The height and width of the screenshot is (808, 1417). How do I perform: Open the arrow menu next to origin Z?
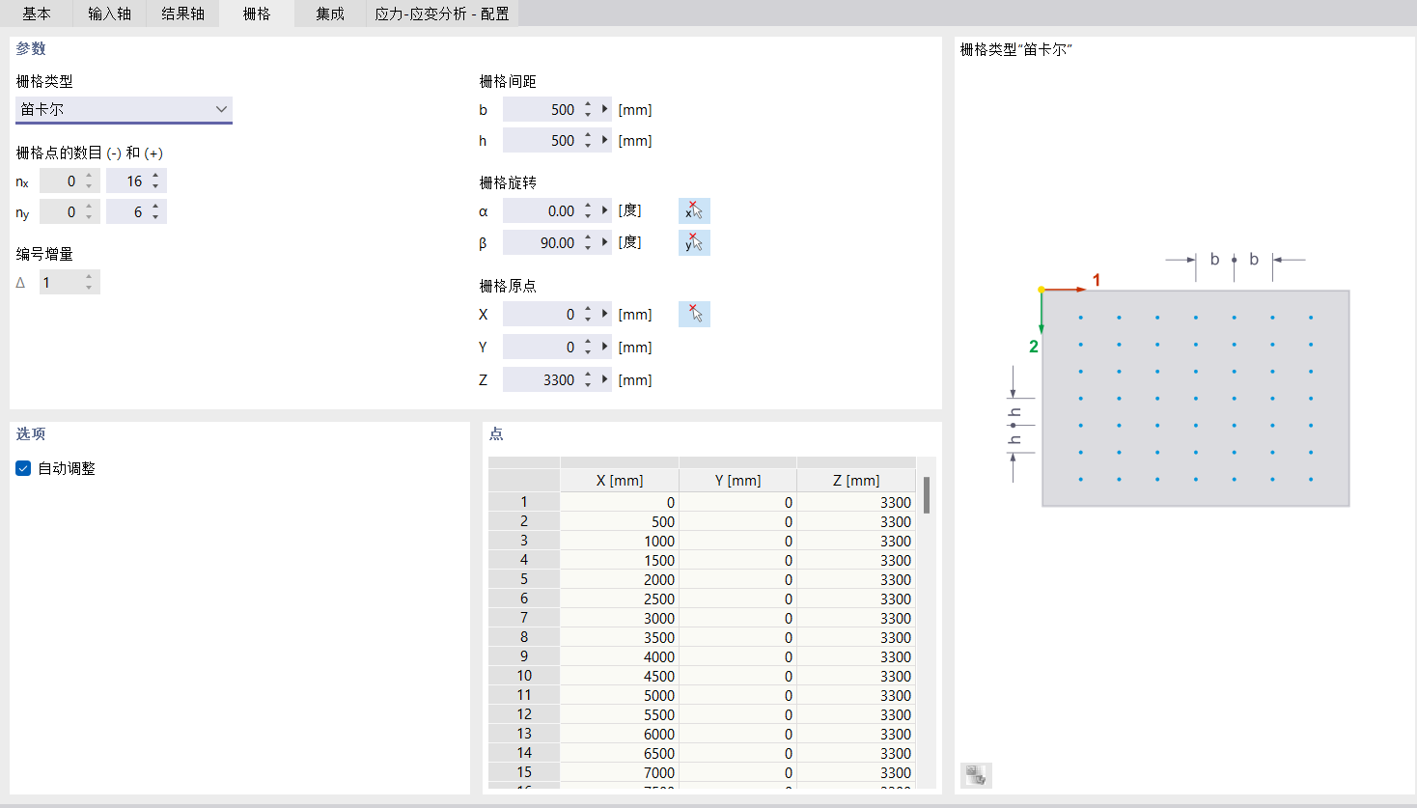pyautogui.click(x=605, y=379)
